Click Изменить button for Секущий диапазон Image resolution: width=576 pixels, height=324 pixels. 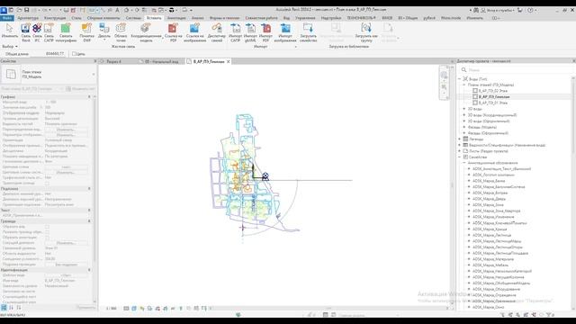[66, 243]
